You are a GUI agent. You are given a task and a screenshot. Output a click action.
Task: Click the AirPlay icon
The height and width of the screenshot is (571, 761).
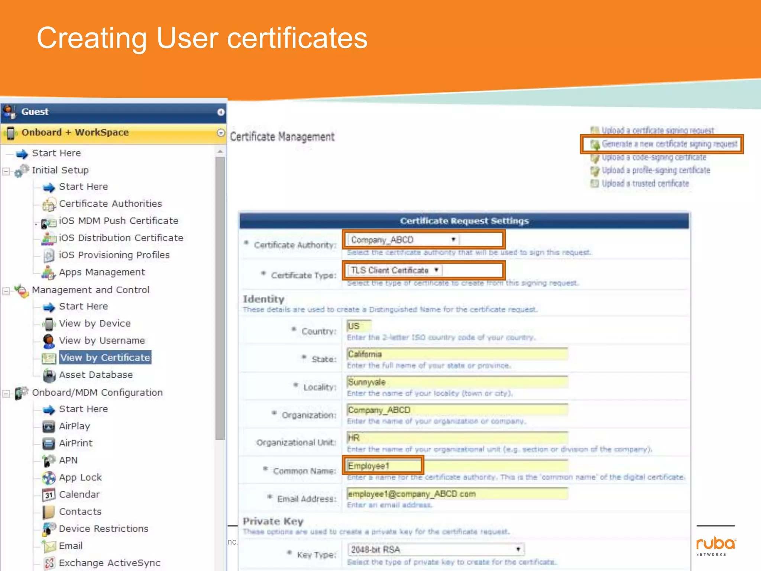[49, 427]
